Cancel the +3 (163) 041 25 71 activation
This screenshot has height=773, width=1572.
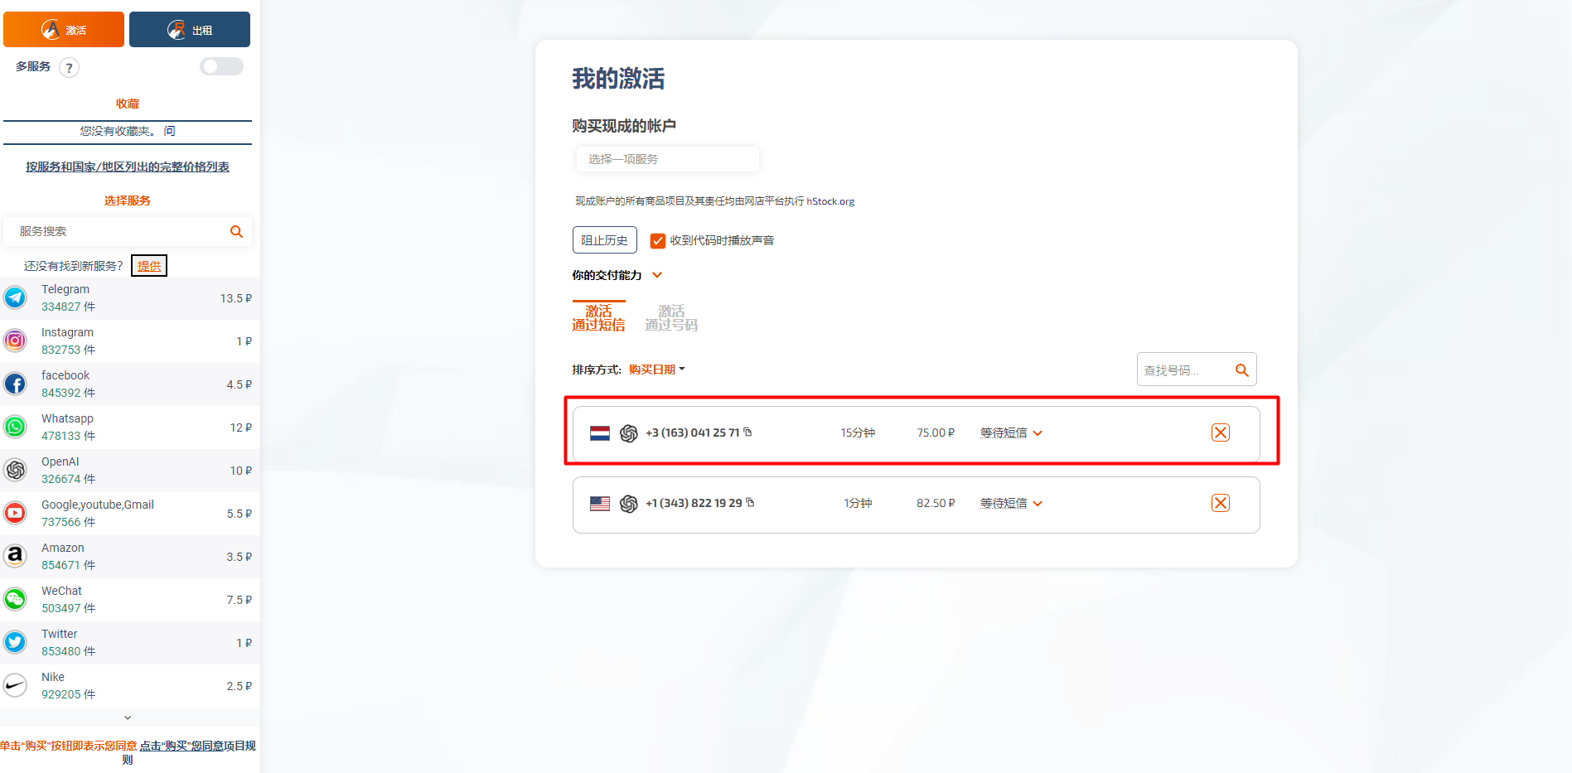click(x=1221, y=432)
